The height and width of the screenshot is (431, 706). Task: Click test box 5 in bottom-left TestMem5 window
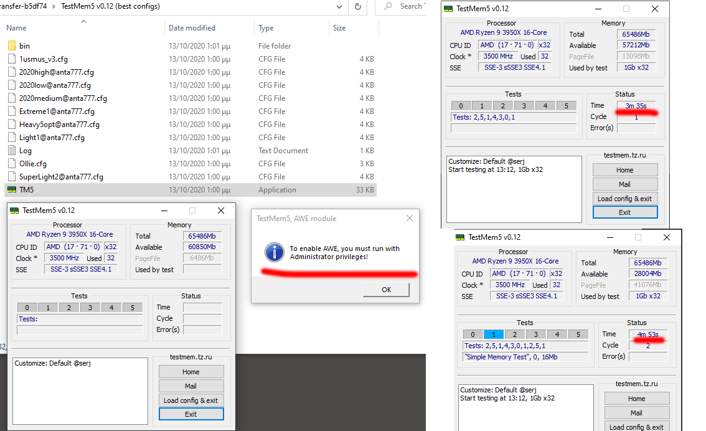[133, 308]
